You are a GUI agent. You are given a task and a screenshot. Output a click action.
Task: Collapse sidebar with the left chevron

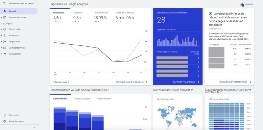point(35,128)
